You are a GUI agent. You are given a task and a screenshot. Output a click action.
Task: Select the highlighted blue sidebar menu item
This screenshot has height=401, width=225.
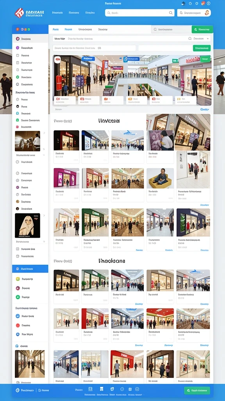point(30,269)
